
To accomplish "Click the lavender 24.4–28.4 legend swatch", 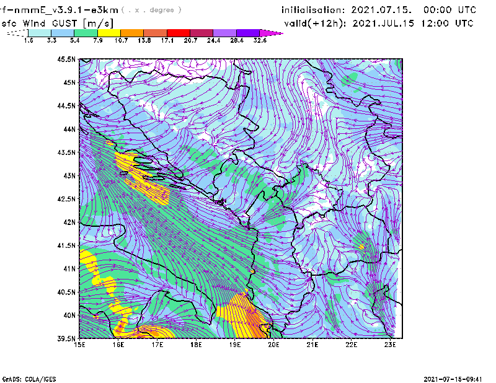I will tap(224, 33).
